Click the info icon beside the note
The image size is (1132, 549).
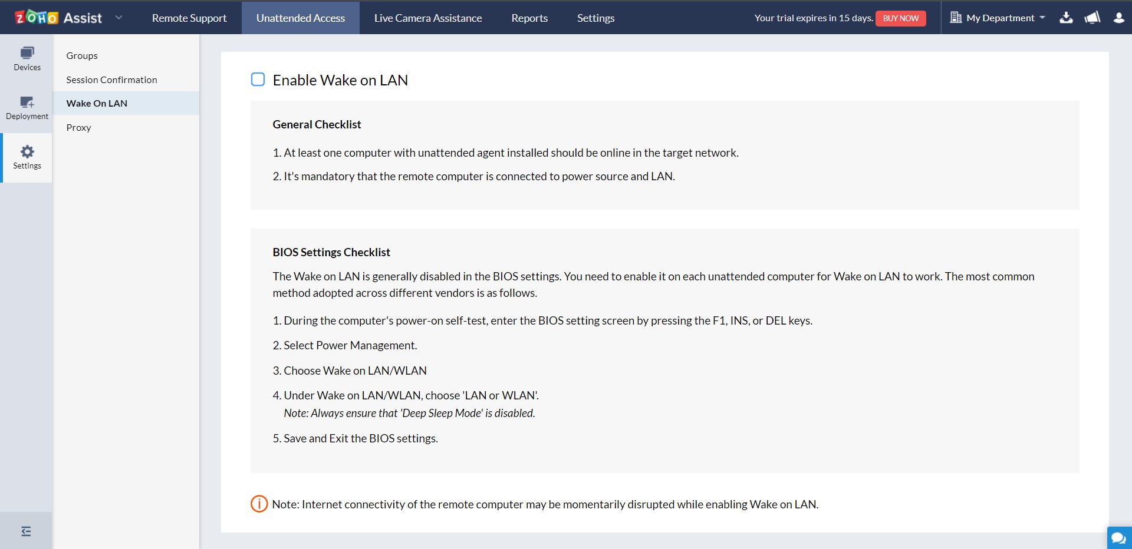[x=259, y=504]
